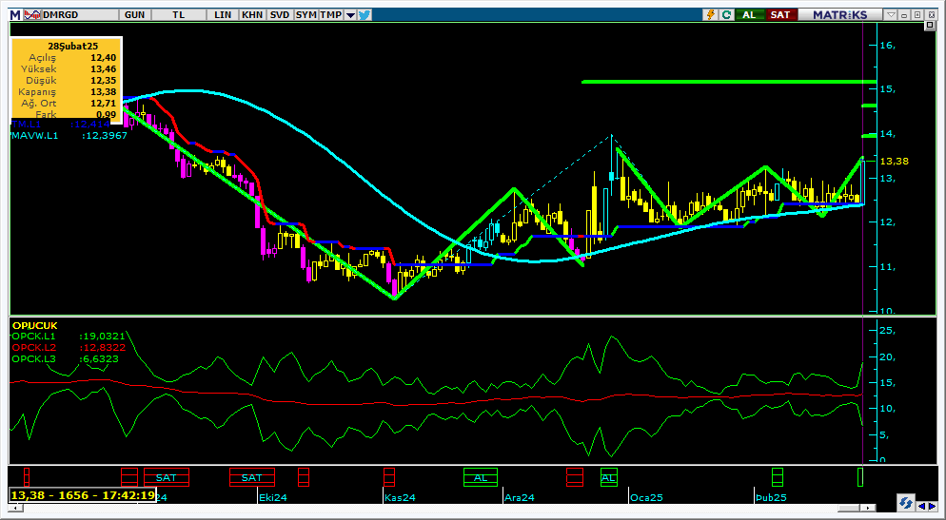Image resolution: width=946 pixels, height=520 pixels.
Task: Click the OPCK.L1 value 19,0321
Action: [102, 337]
